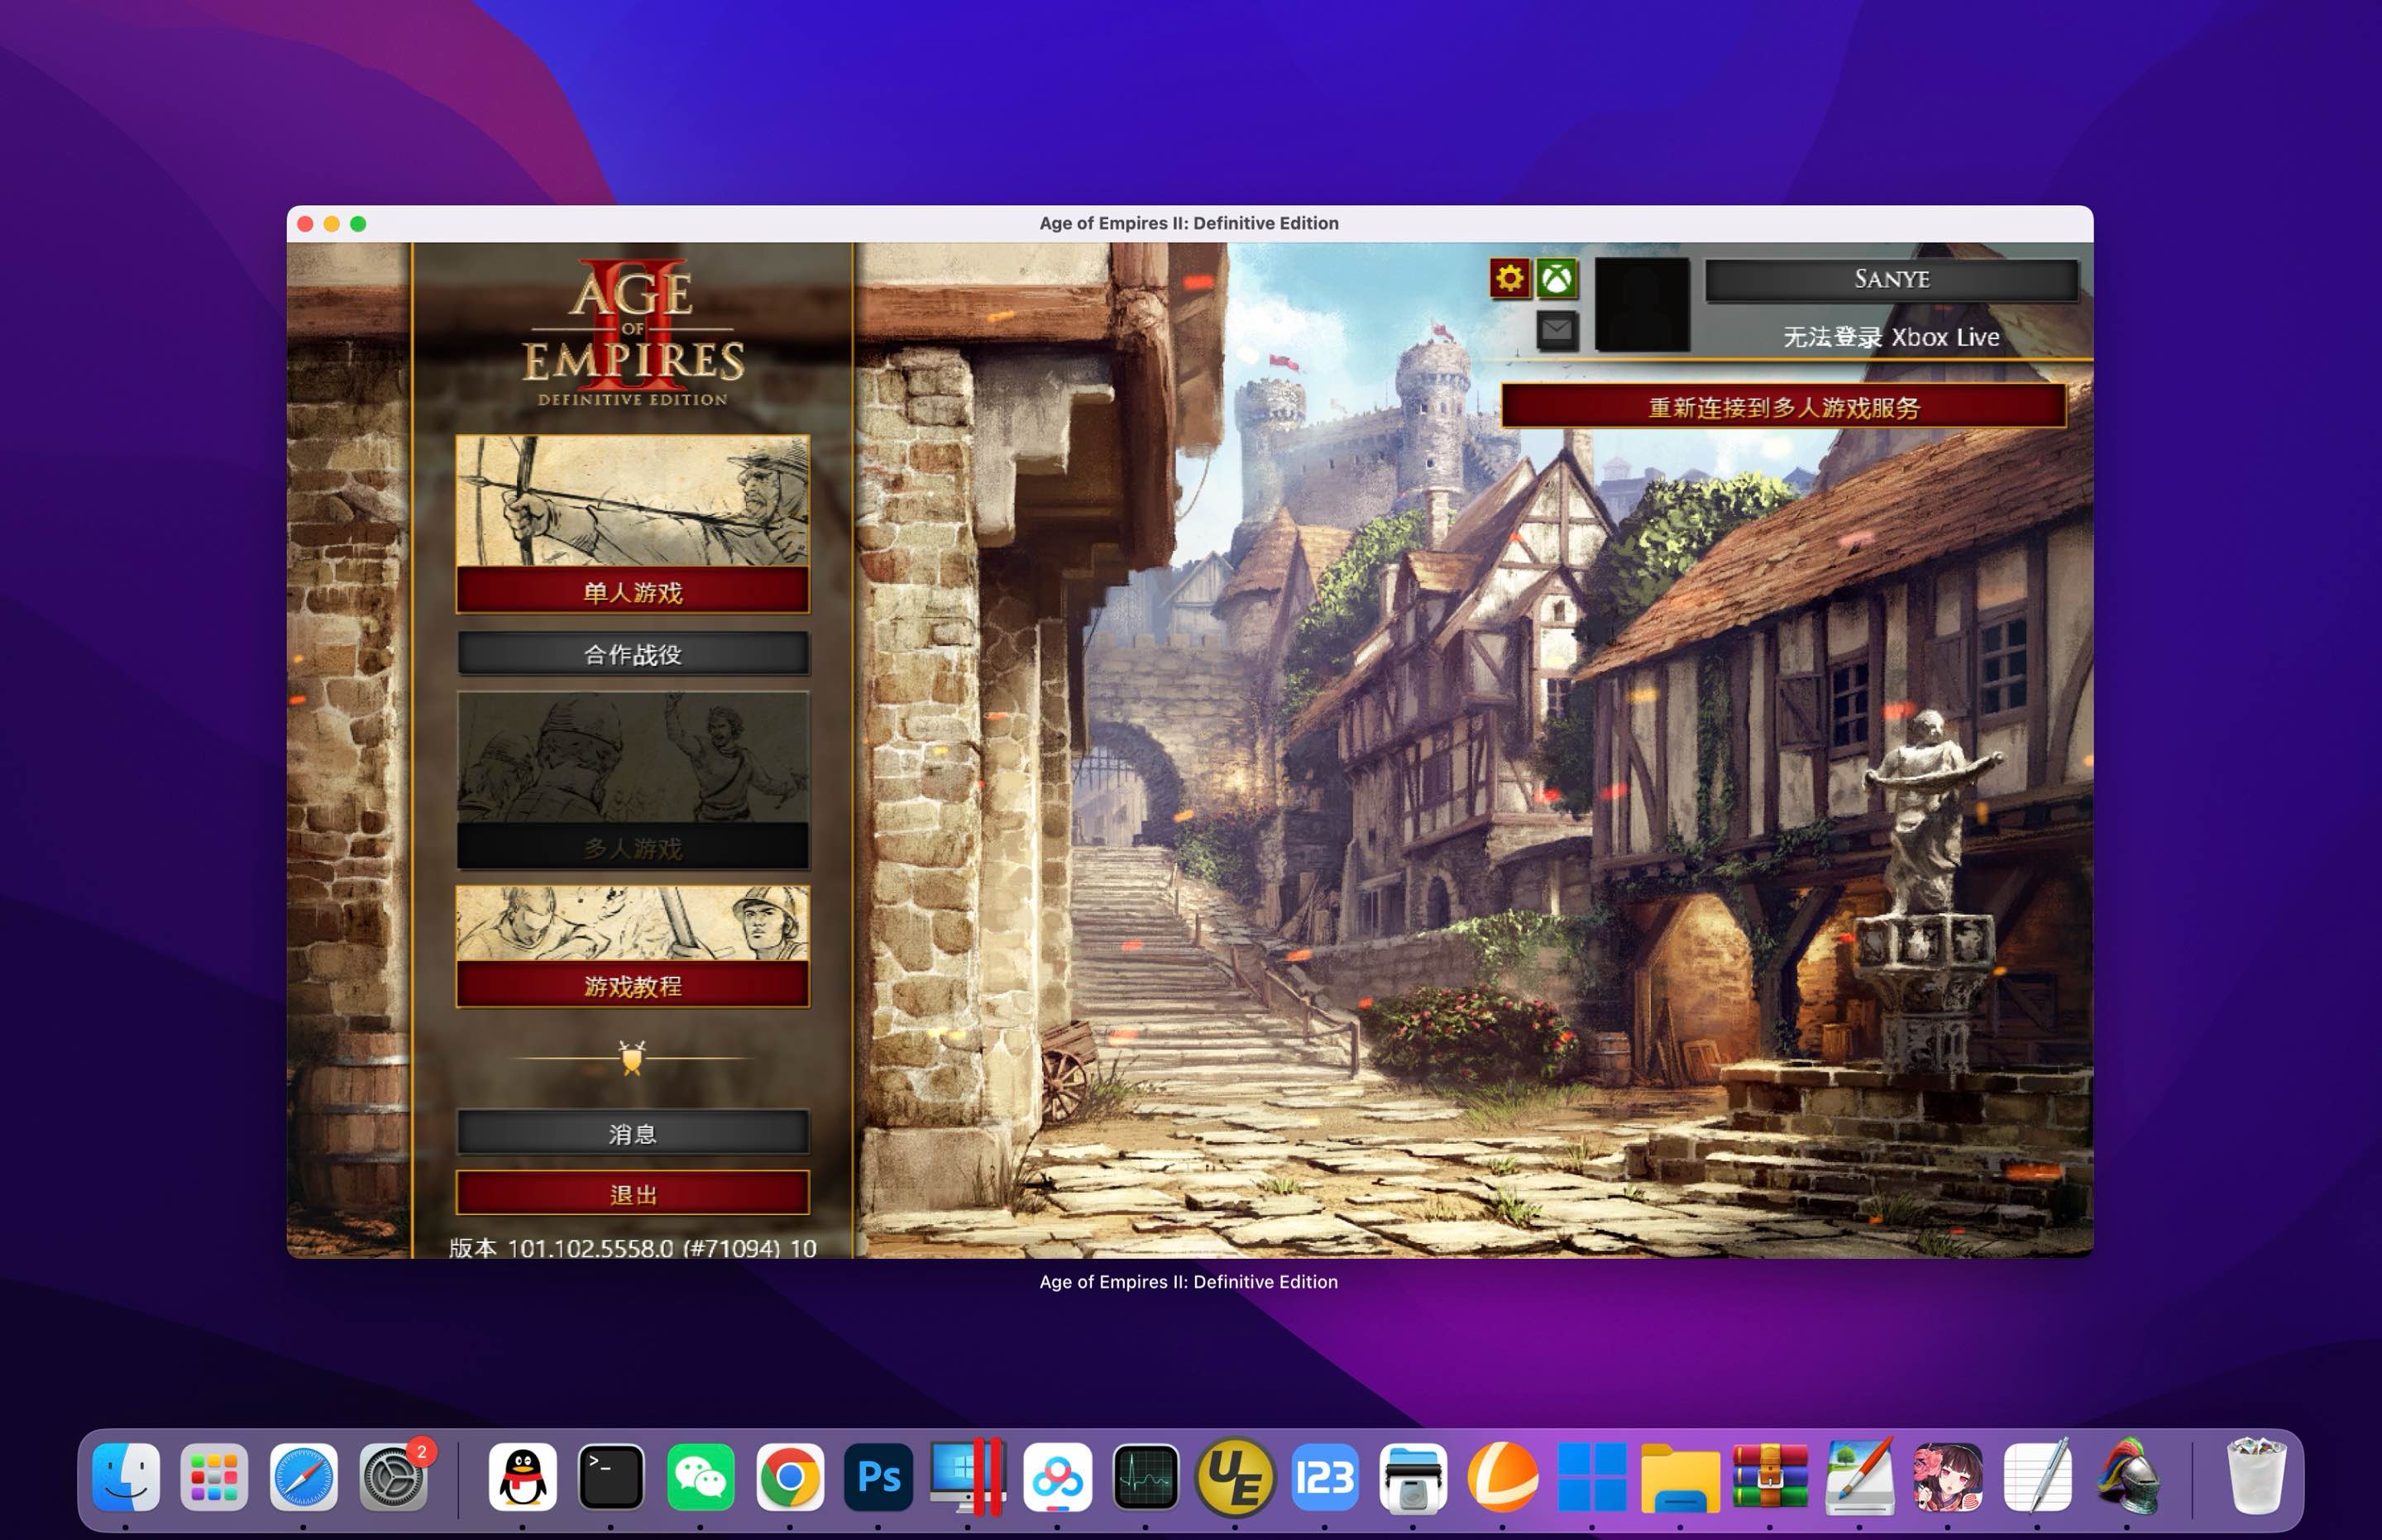Open QQ penguin app in Dock
Screen dimensions: 2382x1540
click(x=522, y=1476)
